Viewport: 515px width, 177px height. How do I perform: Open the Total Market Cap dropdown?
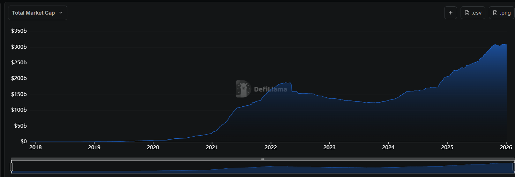37,13
